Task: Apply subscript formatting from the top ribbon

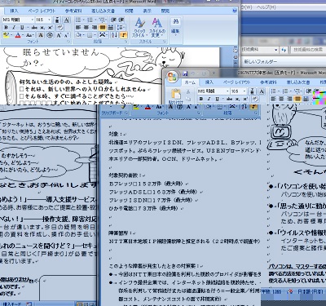Action: pos(42,28)
